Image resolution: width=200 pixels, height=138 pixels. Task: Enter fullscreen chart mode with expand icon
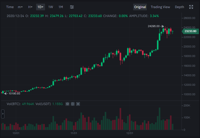pyautogui.click(x=191, y=7)
